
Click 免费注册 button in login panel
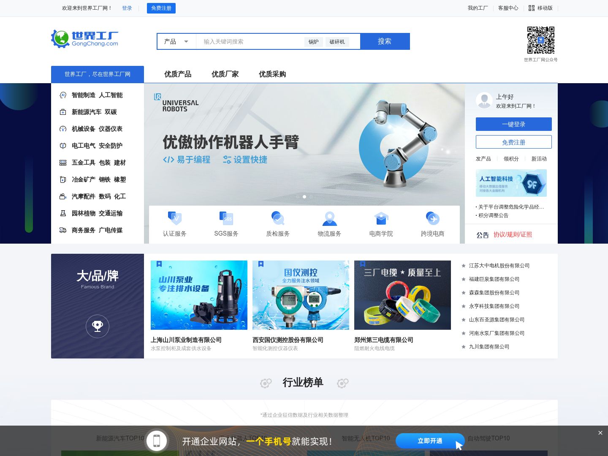pyautogui.click(x=514, y=142)
